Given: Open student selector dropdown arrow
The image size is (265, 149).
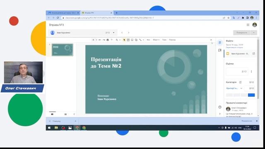Looking at the screenshot, I should (113, 33).
